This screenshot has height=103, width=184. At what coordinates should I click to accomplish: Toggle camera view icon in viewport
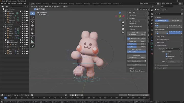pos(123,29)
